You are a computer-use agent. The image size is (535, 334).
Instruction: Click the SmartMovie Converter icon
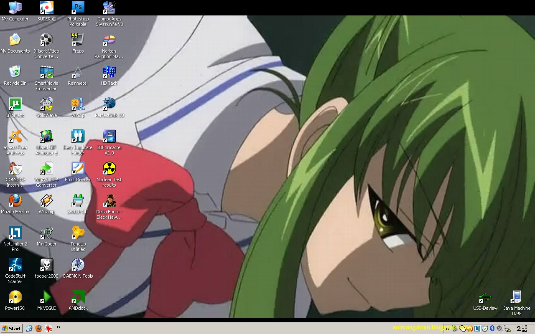click(x=46, y=78)
